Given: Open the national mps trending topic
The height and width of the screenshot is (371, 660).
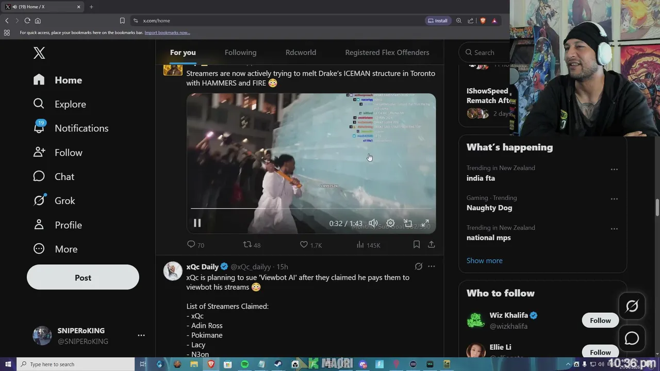Looking at the screenshot, I should [489, 238].
